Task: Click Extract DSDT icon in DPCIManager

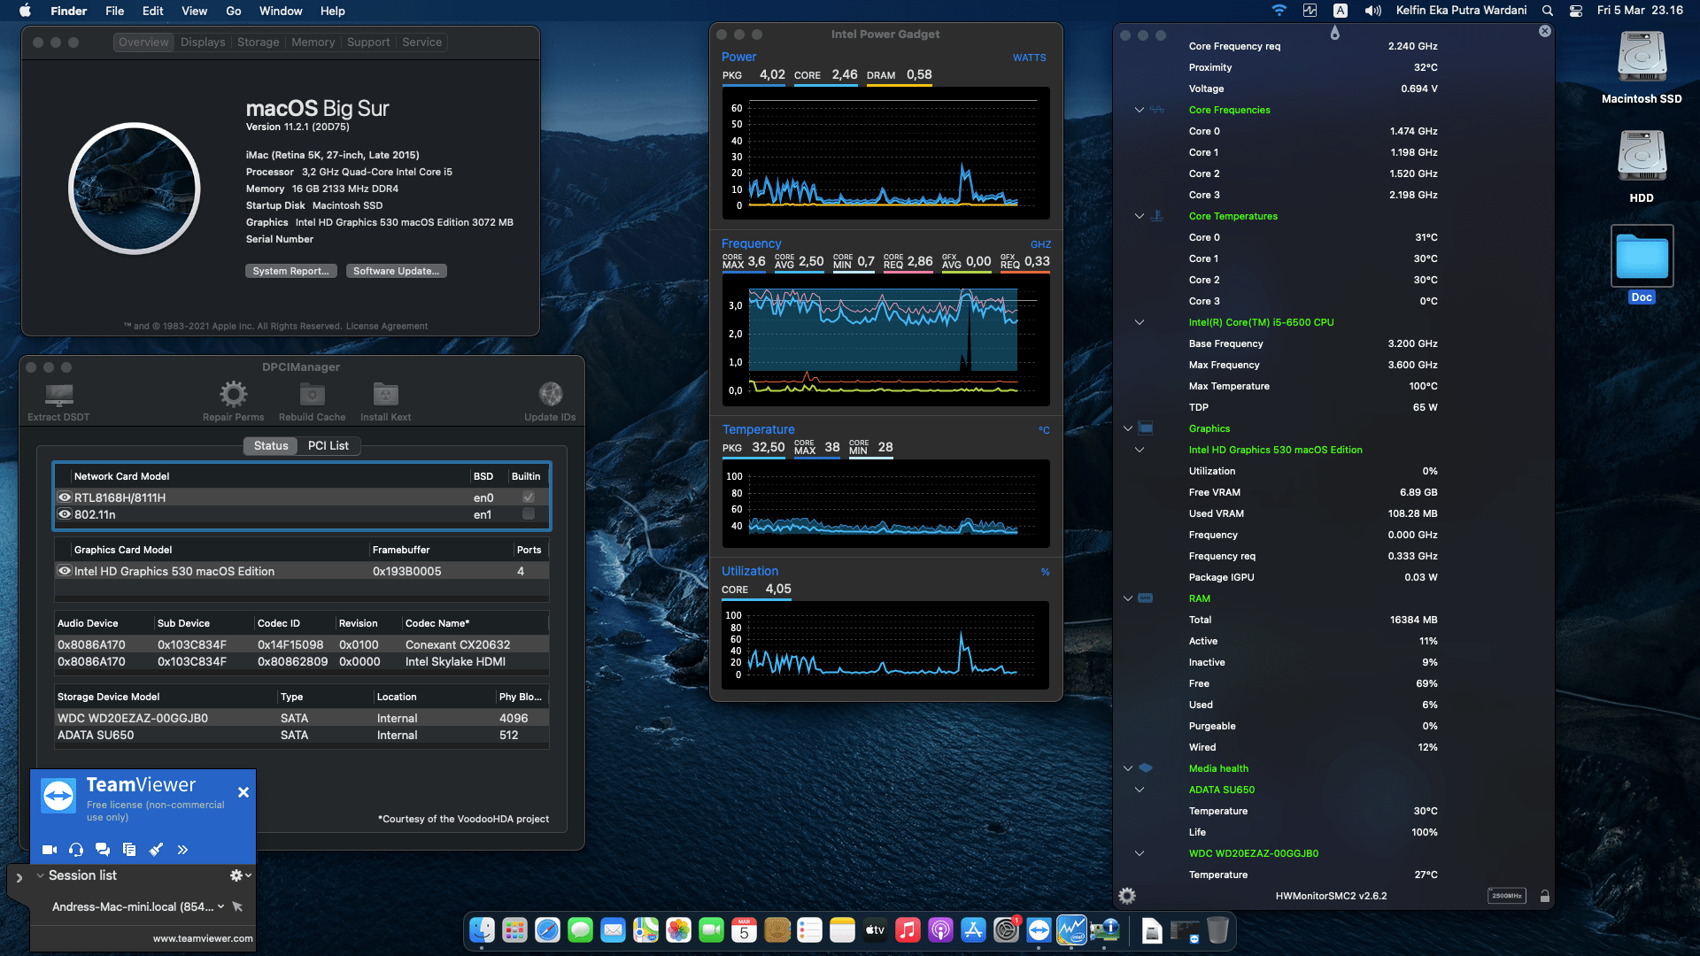Action: (x=58, y=394)
